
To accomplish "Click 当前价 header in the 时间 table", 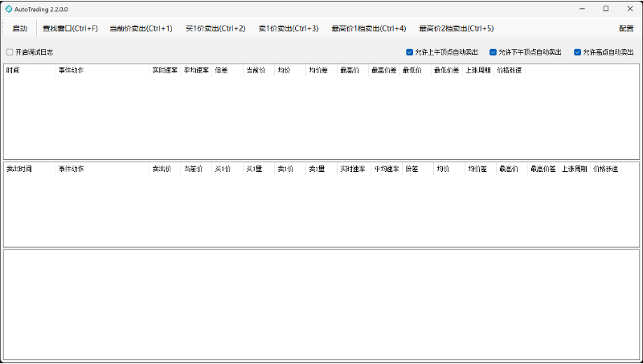I will (x=259, y=70).
